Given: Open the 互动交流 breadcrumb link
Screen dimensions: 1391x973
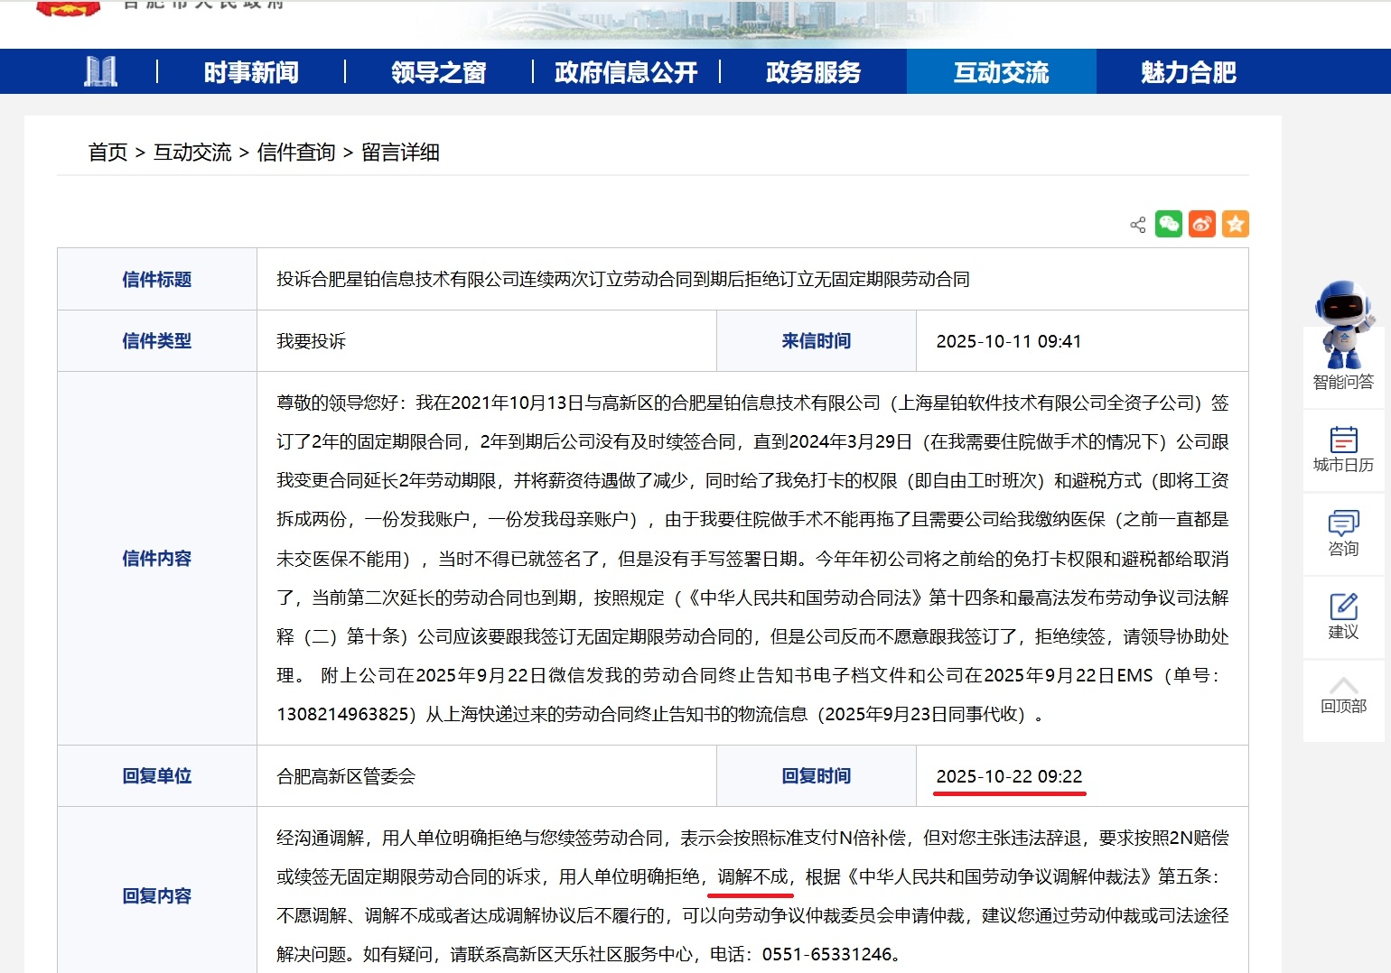Looking at the screenshot, I should [x=193, y=152].
